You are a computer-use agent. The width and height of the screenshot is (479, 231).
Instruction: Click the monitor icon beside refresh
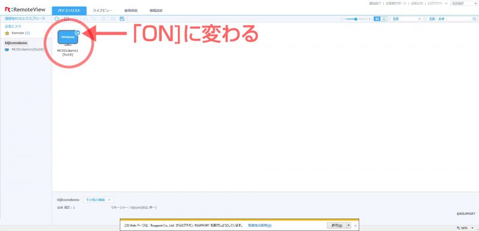click(x=66, y=19)
